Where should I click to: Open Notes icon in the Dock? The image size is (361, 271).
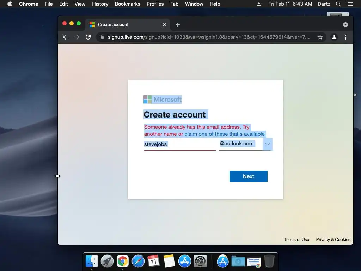(x=169, y=261)
